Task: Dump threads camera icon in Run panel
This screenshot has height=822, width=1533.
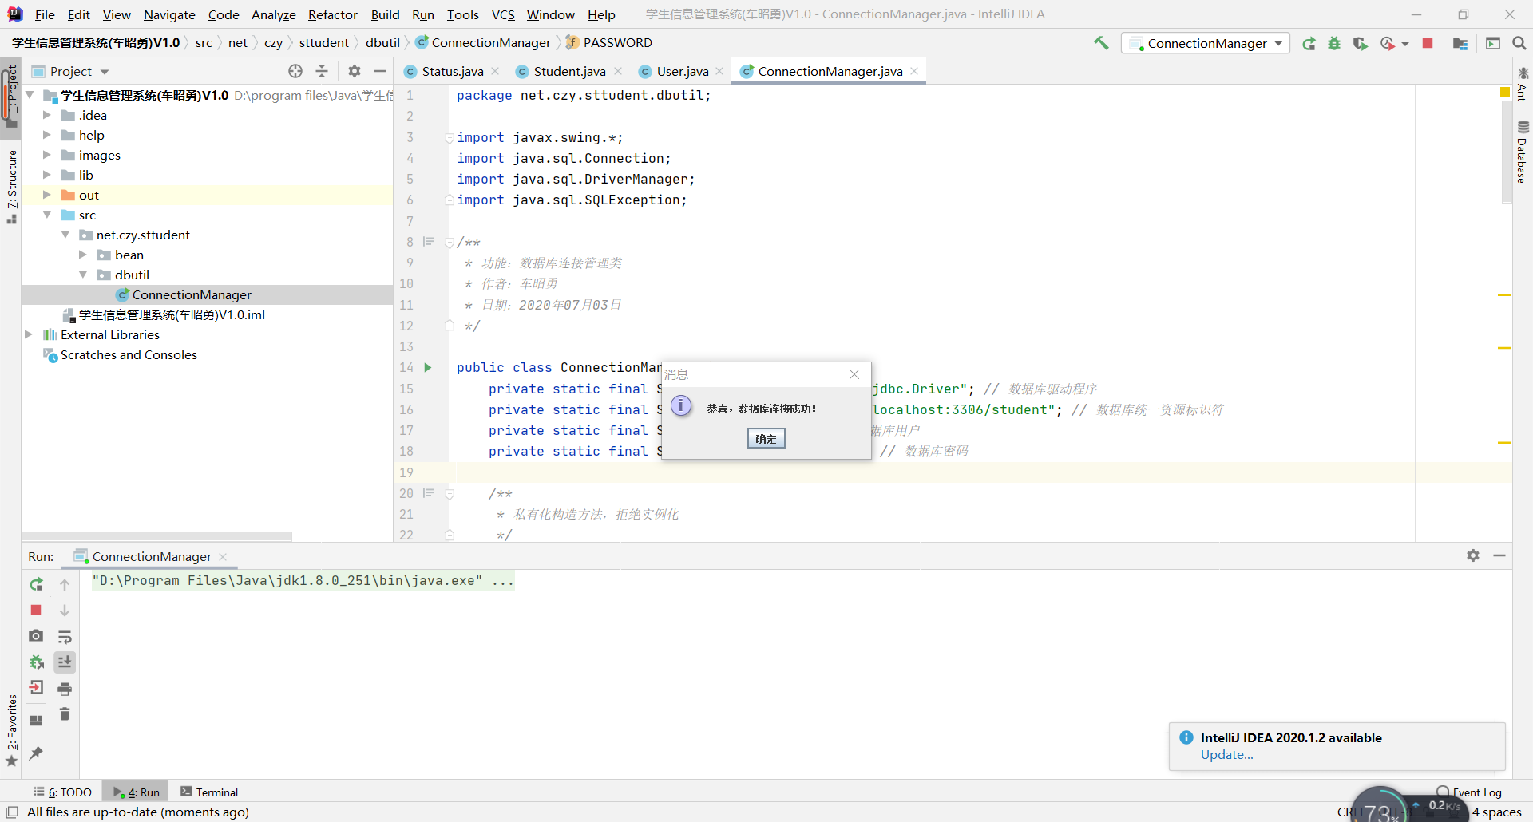Action: [x=36, y=636]
